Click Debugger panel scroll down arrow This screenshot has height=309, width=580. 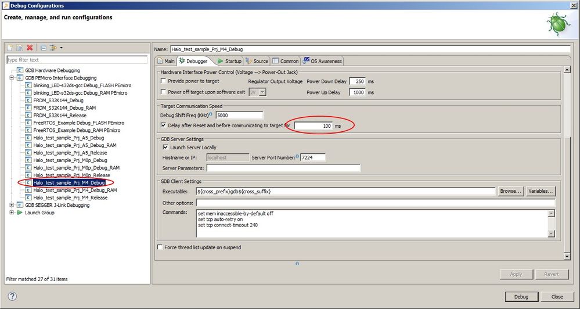567,257
